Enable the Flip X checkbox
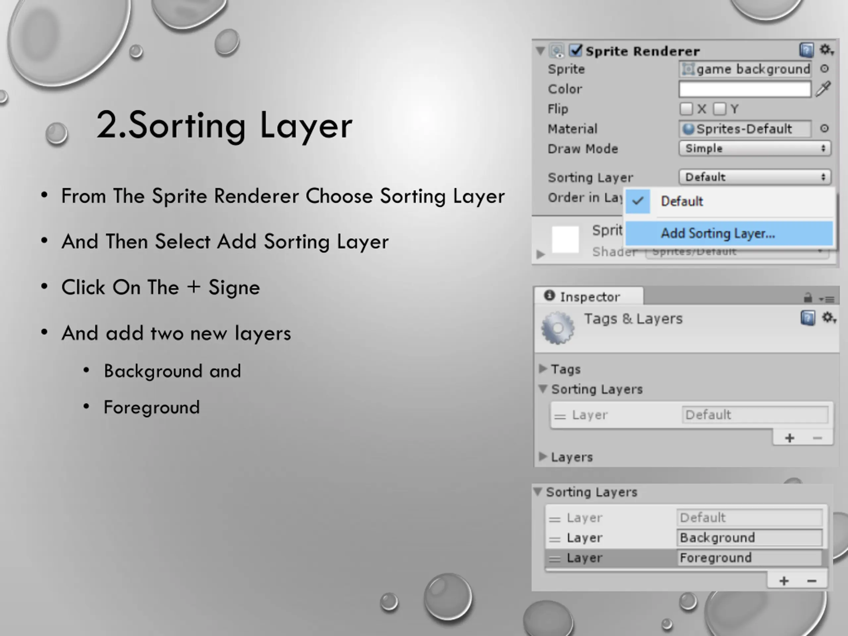Image resolution: width=848 pixels, height=636 pixels. (x=686, y=109)
